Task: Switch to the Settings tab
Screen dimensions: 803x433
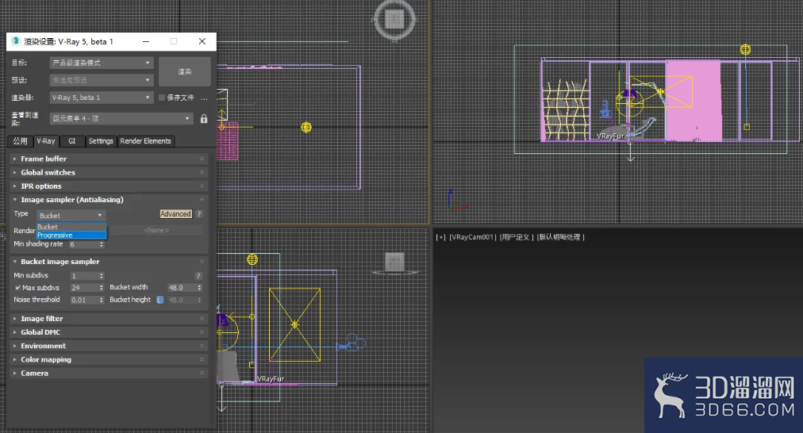Action: coord(101,140)
